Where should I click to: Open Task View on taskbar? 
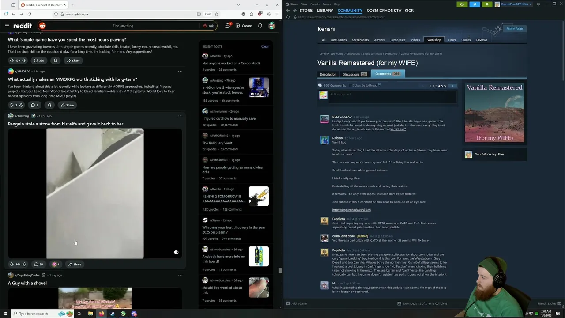[x=79, y=314]
